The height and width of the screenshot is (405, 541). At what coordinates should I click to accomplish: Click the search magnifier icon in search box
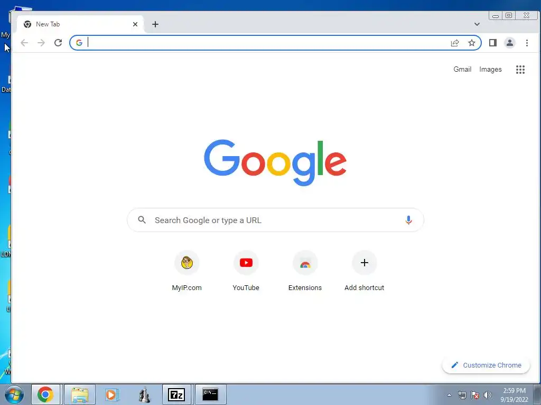142,220
